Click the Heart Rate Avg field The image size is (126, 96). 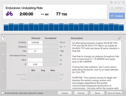pyautogui.click(x=43, y=75)
